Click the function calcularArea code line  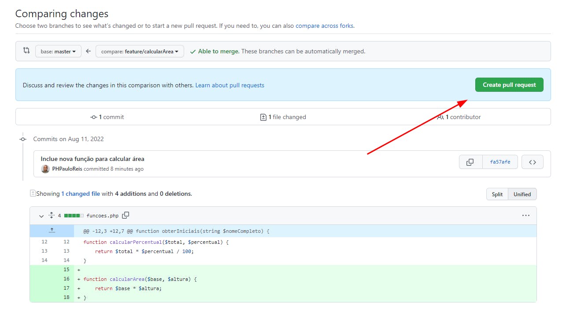tap(140, 279)
